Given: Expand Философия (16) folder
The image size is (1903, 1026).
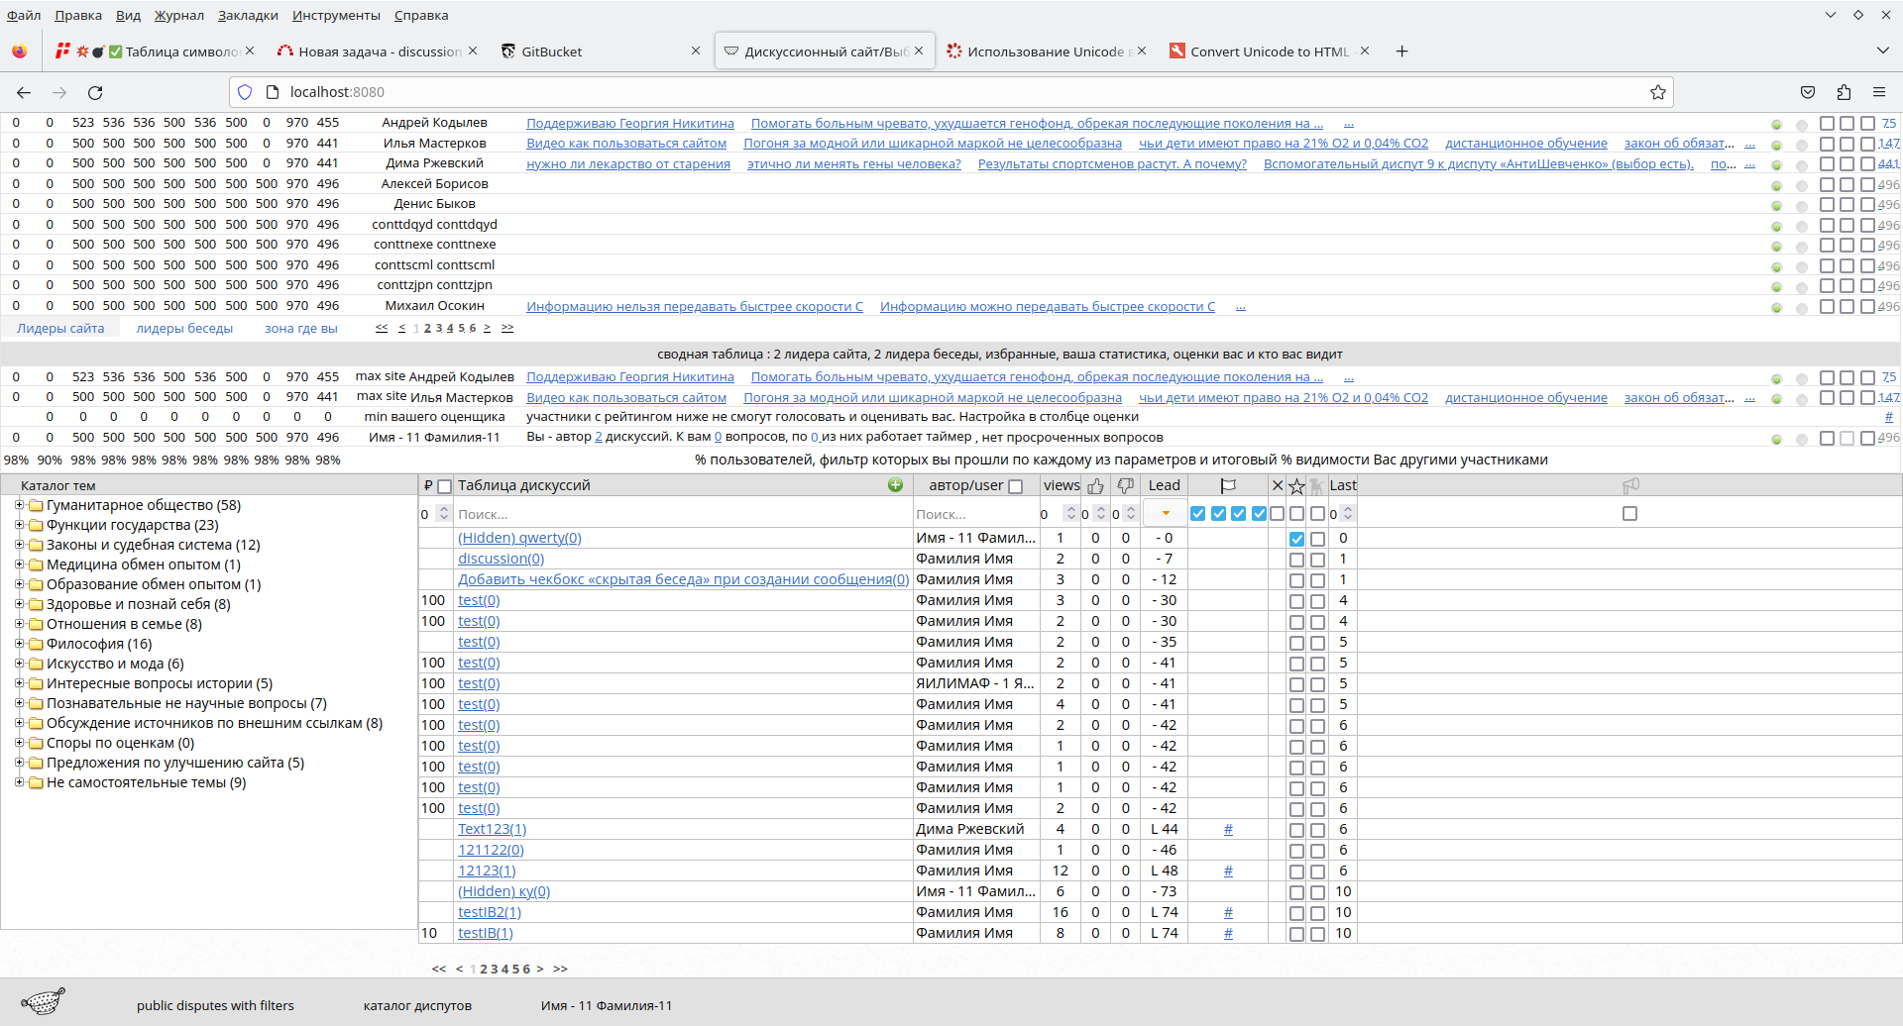Looking at the screenshot, I should pos(19,644).
